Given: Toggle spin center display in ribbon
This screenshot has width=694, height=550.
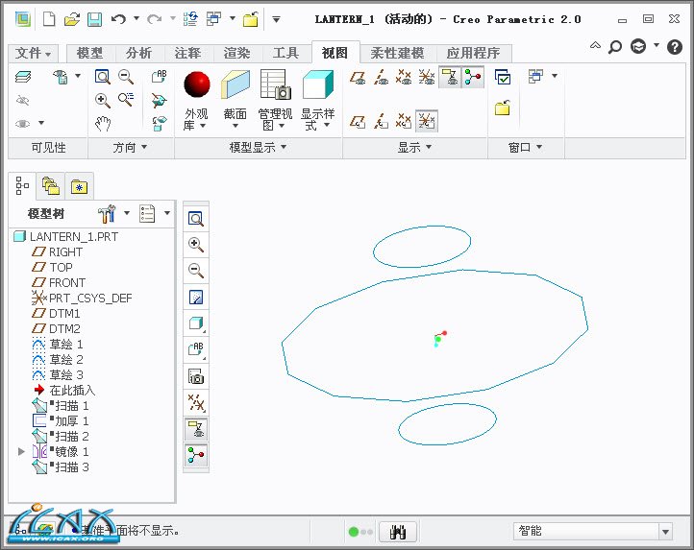Looking at the screenshot, I should pos(472,78).
